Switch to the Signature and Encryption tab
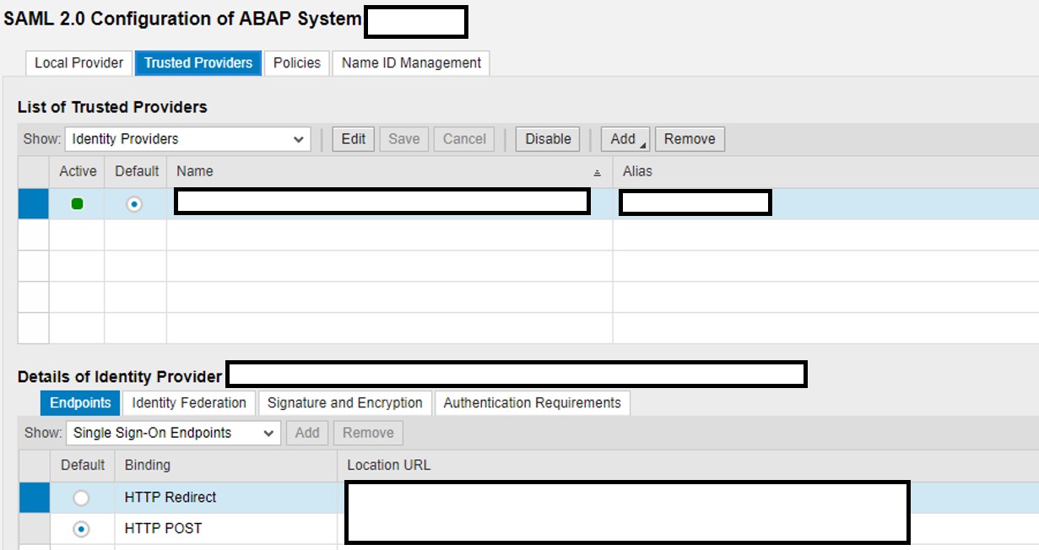 [345, 402]
